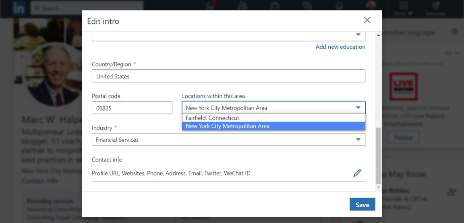
Task: Click the dialog scrollbar down arrow
Action: (x=378, y=187)
